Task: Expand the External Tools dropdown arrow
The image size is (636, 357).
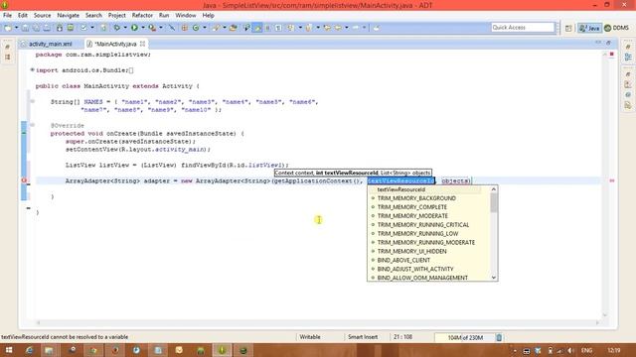Action: pyautogui.click(x=161, y=28)
